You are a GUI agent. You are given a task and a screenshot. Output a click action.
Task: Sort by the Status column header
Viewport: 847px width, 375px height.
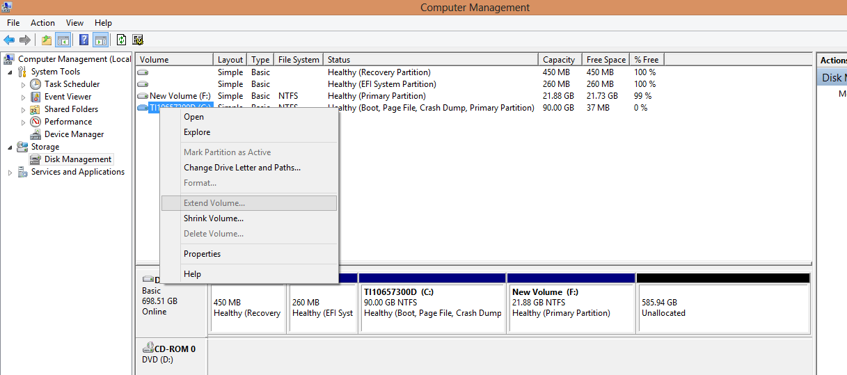point(431,60)
